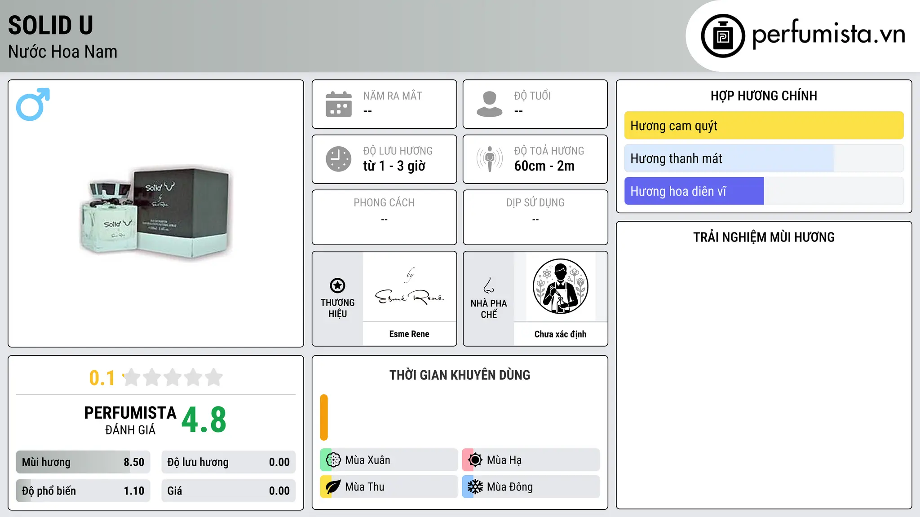Open the Solid U perfume product image
920x517 pixels.
[x=156, y=214]
